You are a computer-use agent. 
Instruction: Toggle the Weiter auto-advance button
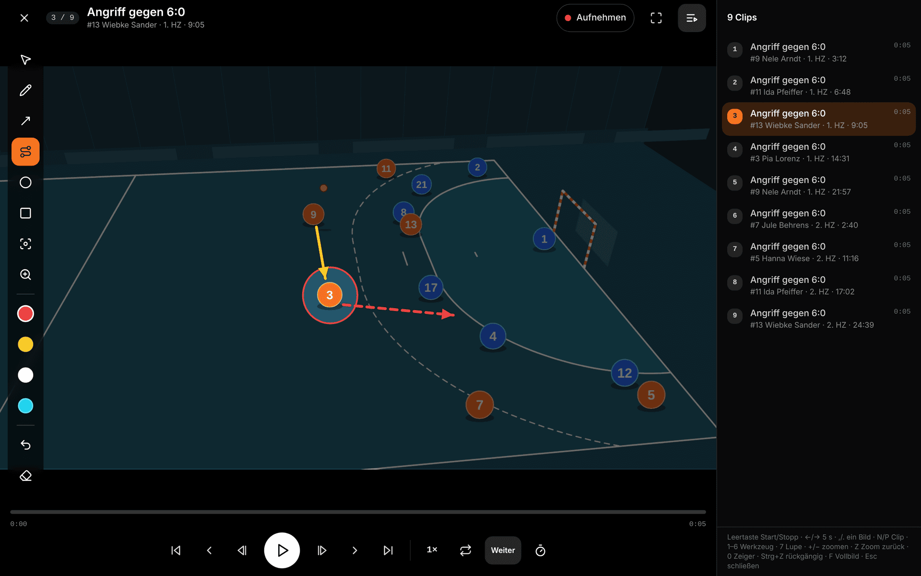tap(503, 551)
